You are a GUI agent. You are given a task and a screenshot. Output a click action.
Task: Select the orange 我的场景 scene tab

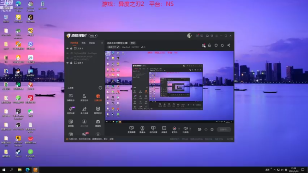click(x=74, y=43)
